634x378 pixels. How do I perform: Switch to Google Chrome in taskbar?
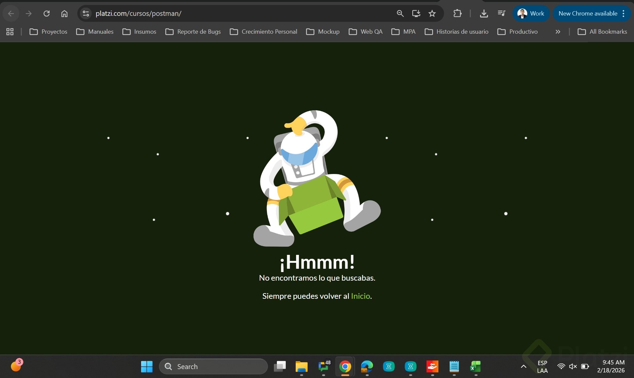tap(345, 366)
